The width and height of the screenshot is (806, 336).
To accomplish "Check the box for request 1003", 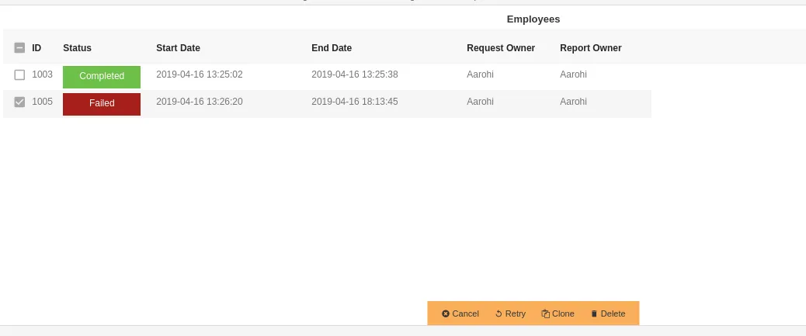I will pos(19,75).
